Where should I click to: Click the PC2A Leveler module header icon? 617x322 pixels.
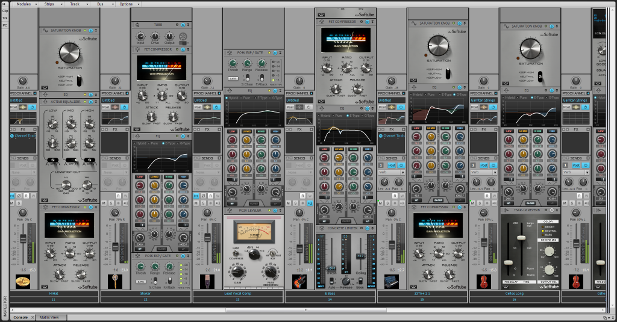tap(230, 210)
